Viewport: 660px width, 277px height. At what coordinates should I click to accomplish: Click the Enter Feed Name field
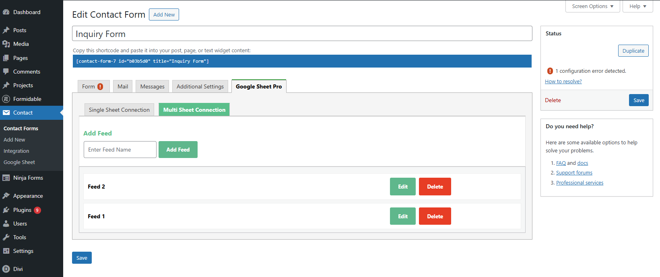click(x=120, y=150)
